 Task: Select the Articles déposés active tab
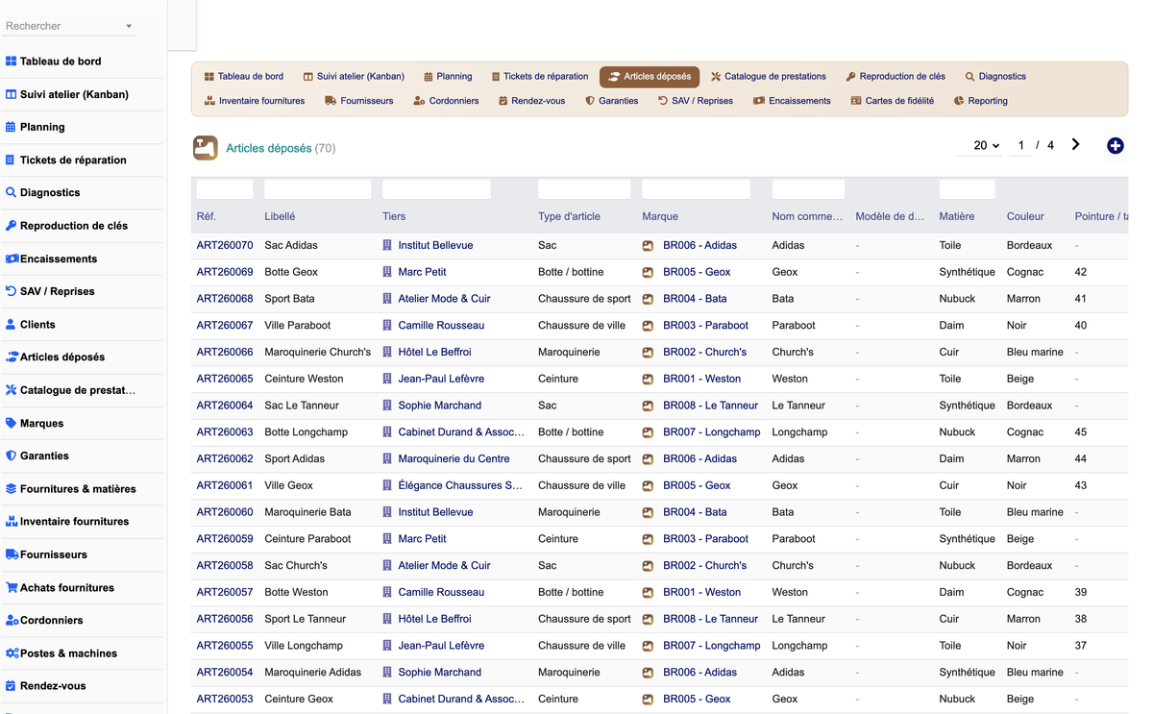(x=650, y=76)
